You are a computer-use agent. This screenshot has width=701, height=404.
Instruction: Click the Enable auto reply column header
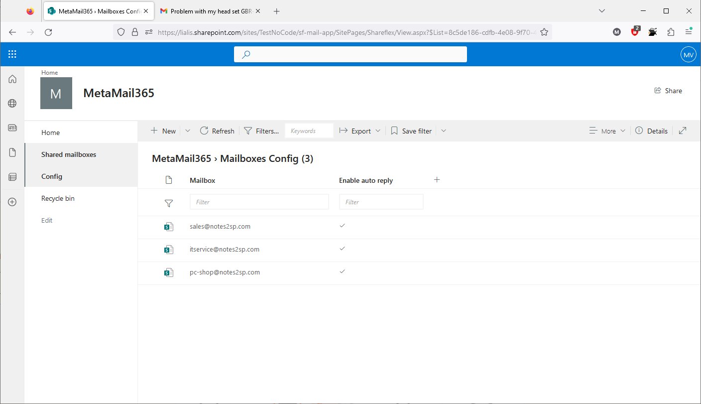tap(366, 180)
